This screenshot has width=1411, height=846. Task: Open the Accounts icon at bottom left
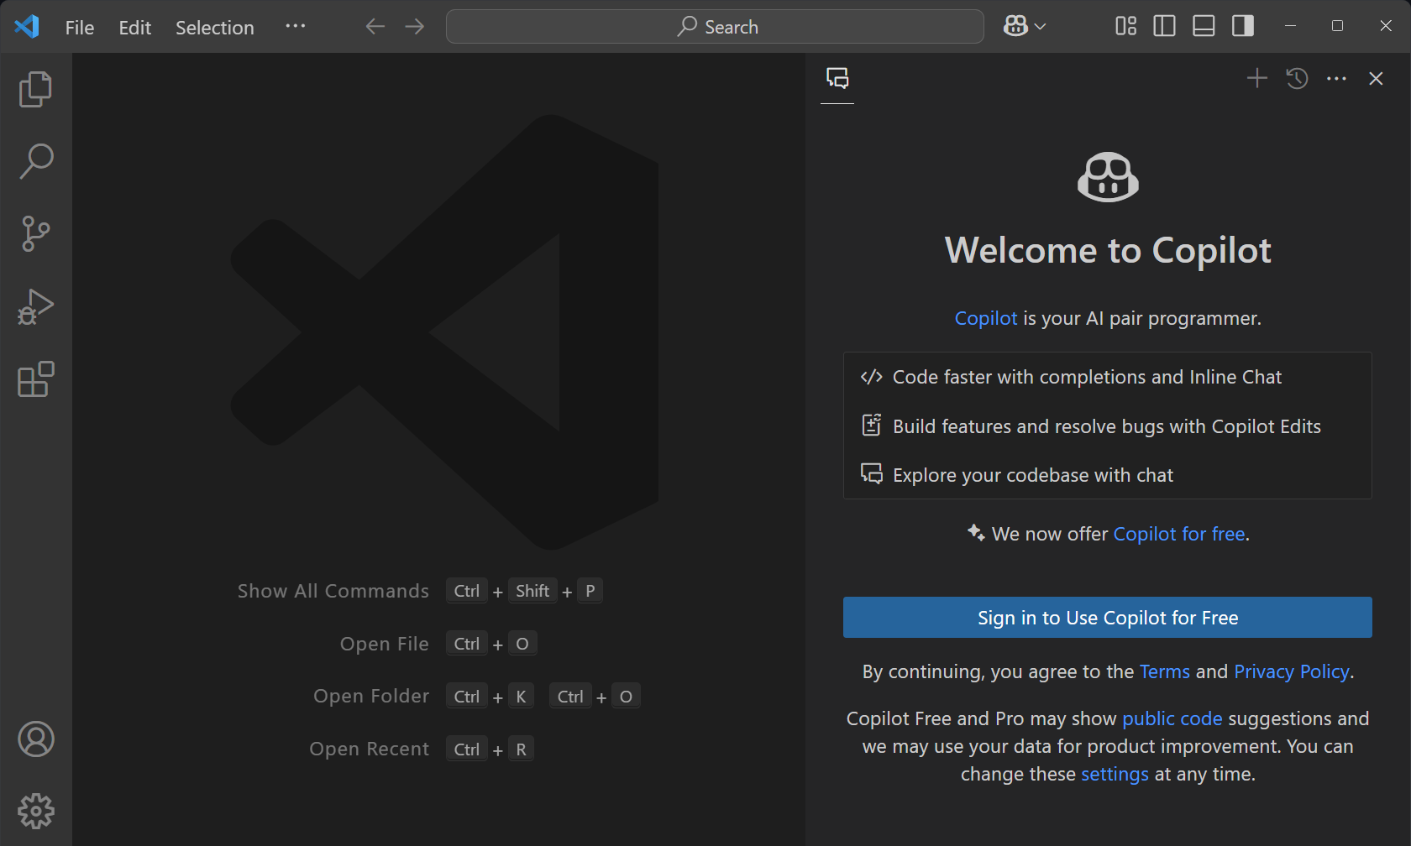[x=35, y=739]
